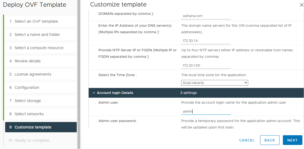This screenshot has height=149, width=304.
Task: Go to step 1 Select an OVF template
Action: tap(36, 21)
